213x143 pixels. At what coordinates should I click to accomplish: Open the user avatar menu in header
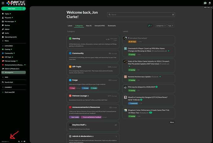(210, 3)
